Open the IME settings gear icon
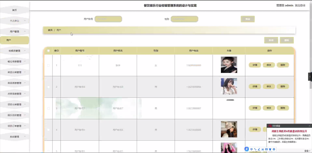The height and width of the screenshot is (153, 312). 274,149
